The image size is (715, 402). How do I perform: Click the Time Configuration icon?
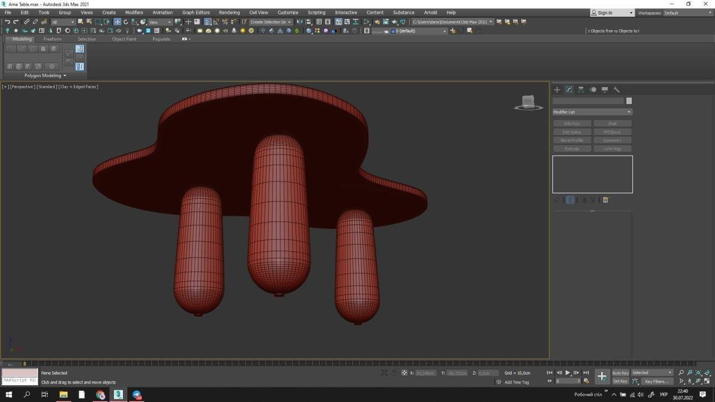pos(586,381)
